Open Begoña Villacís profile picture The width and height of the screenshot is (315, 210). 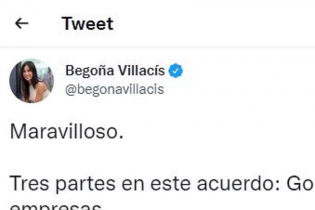31,81
